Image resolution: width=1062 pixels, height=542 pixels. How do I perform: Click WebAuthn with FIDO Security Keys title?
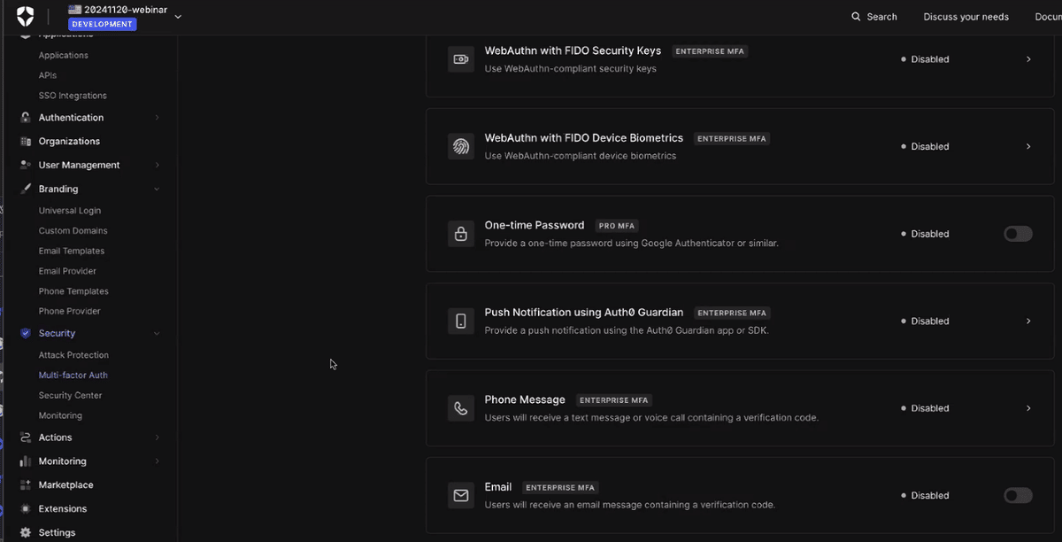point(573,50)
